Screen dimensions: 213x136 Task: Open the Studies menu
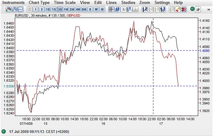coord(128,3)
